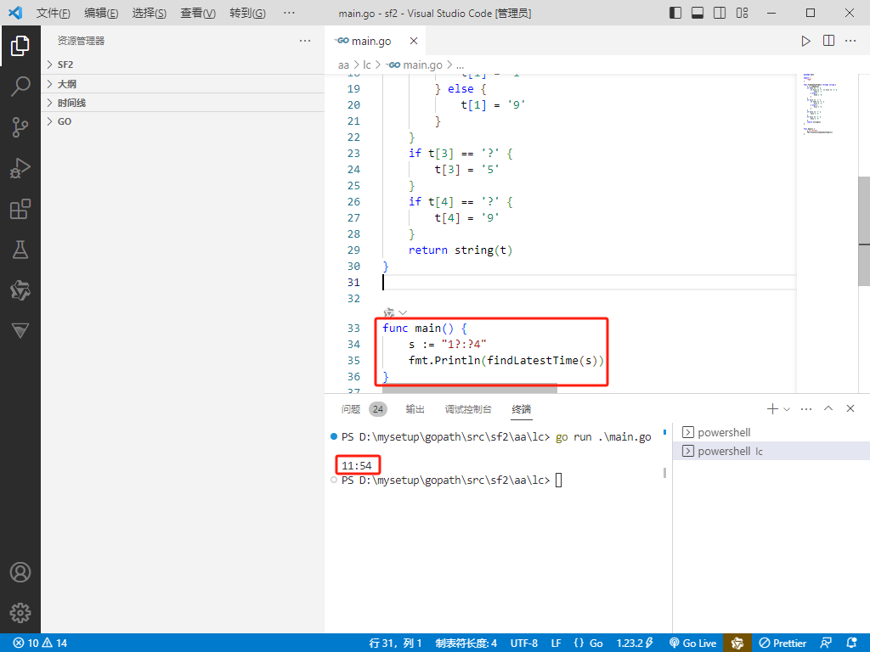Toggle primary side bar layout icon
The image size is (870, 652).
675,13
